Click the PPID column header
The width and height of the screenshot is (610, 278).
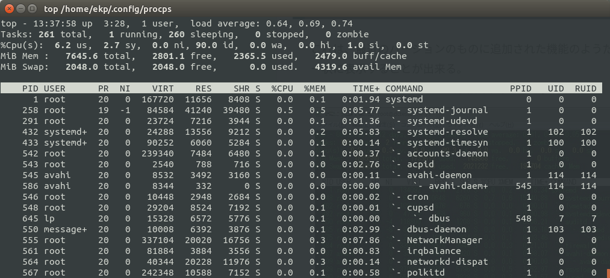pos(520,88)
